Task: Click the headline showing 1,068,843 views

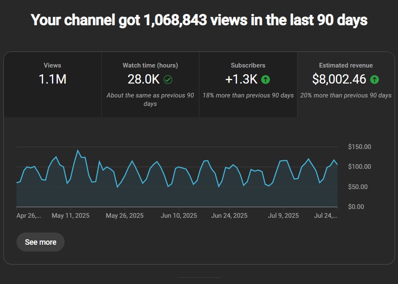Action: tap(199, 20)
